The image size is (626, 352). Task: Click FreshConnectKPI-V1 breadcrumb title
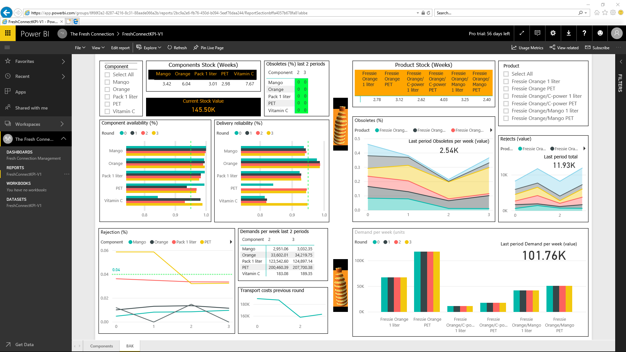pyautogui.click(x=142, y=34)
